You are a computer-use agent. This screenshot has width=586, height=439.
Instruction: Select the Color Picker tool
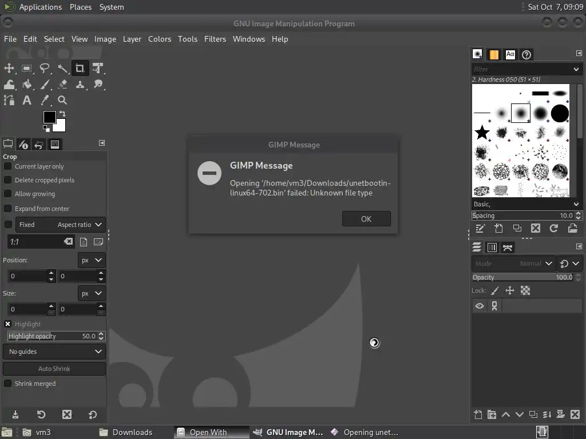pos(45,100)
